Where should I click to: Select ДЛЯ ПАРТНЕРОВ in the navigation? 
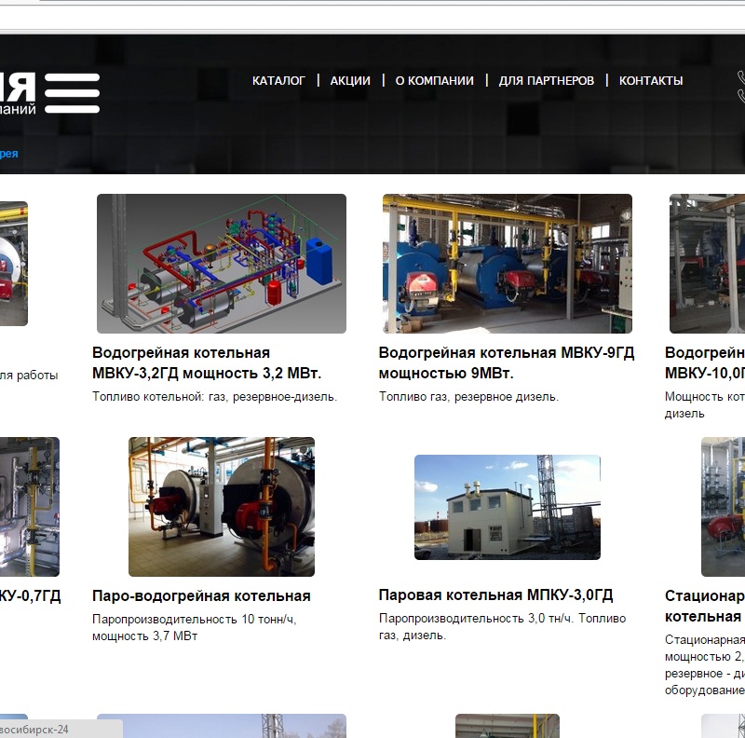[546, 81]
